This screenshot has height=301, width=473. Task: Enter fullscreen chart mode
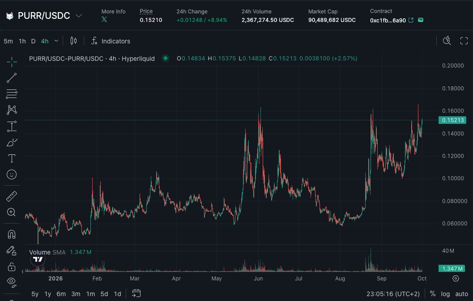[x=464, y=41]
